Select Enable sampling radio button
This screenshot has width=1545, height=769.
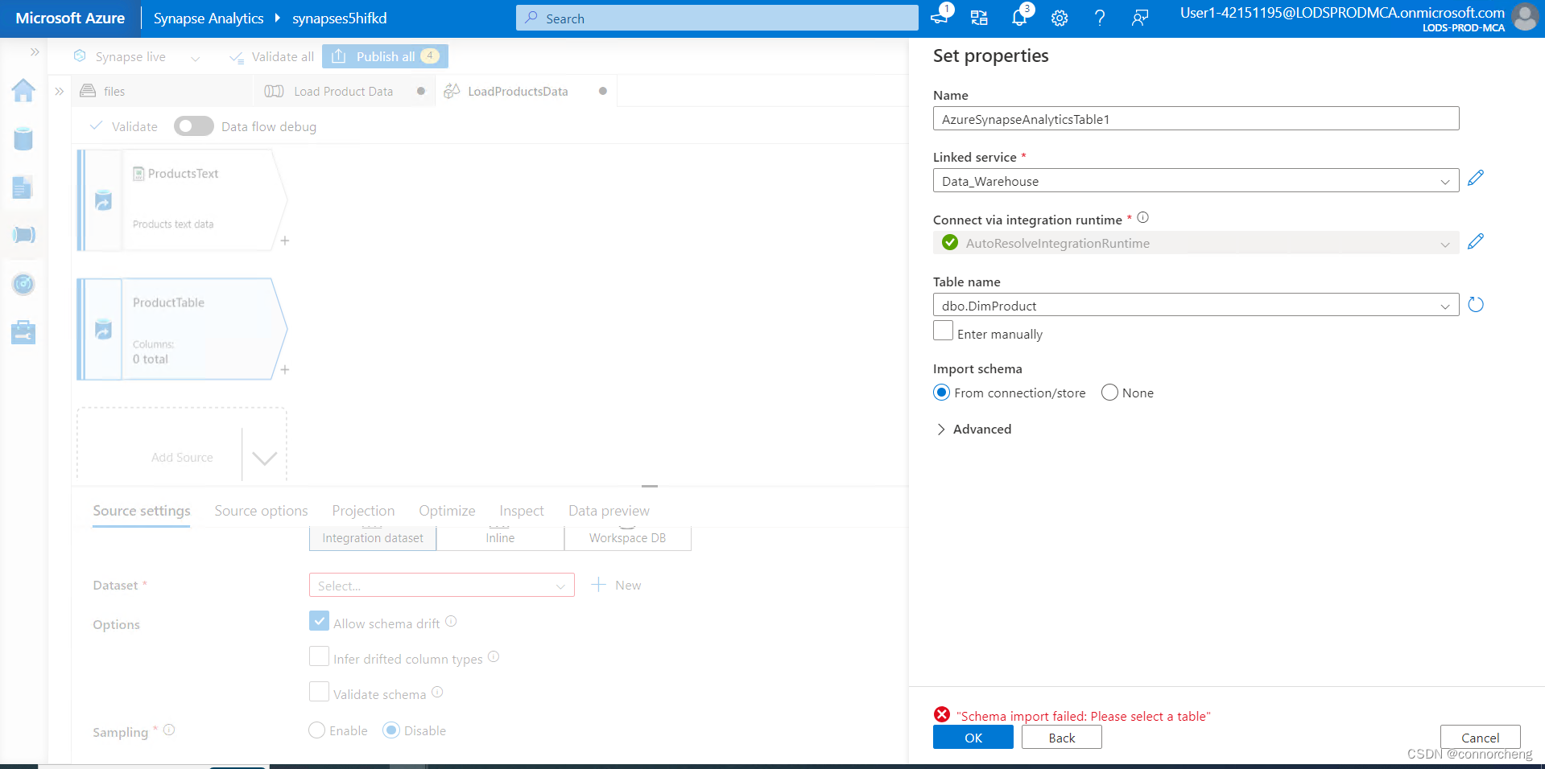coord(316,730)
